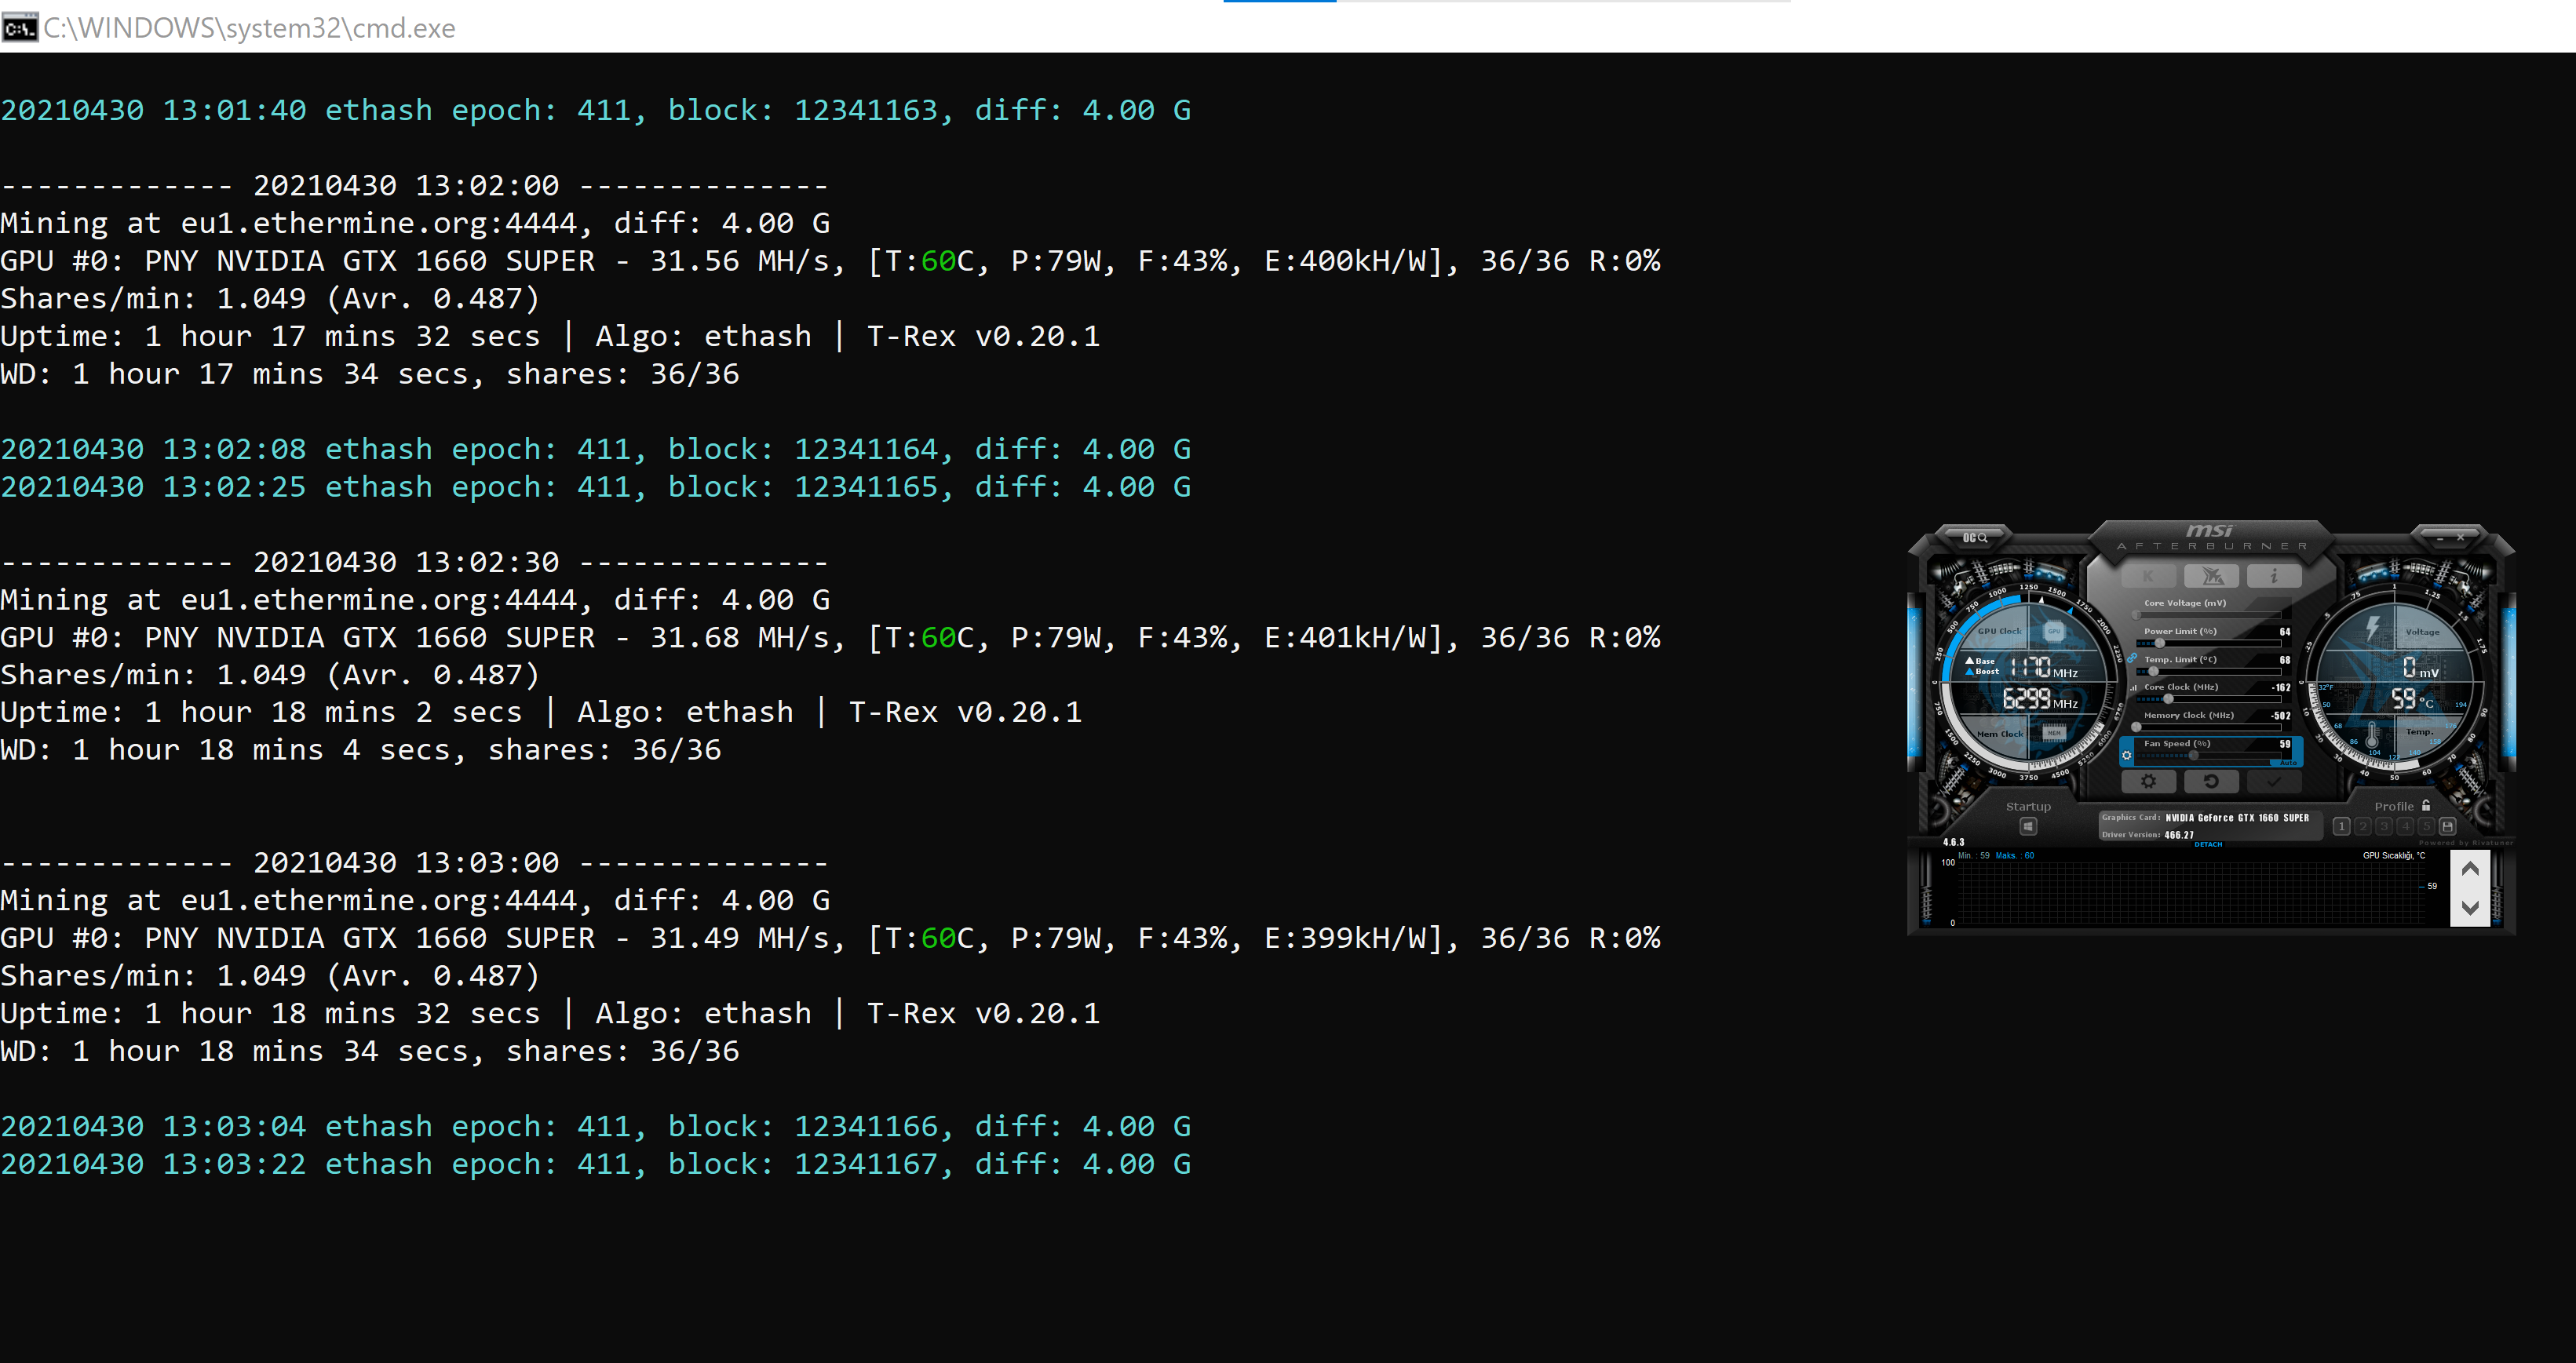Click the 59 °C temperature readout

(2413, 699)
